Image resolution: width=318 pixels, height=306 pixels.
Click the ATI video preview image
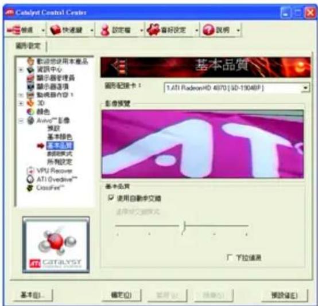[203, 144]
